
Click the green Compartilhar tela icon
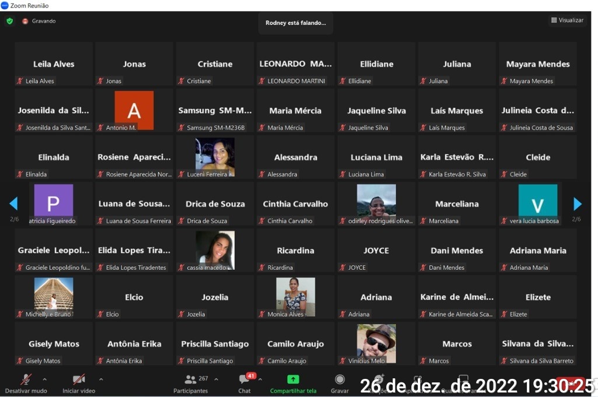(x=293, y=380)
